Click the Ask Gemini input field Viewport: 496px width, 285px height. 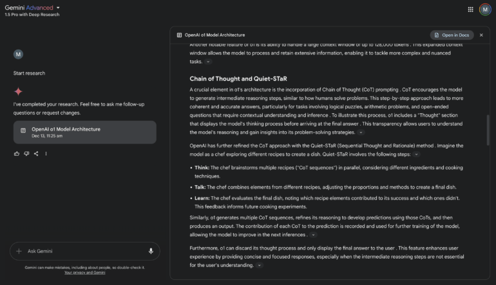(84, 251)
